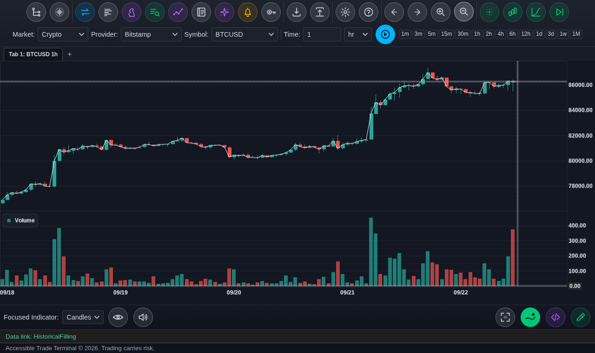595x353 pixels.
Task: Select the 30m timeframe button
Action: [x=463, y=34]
